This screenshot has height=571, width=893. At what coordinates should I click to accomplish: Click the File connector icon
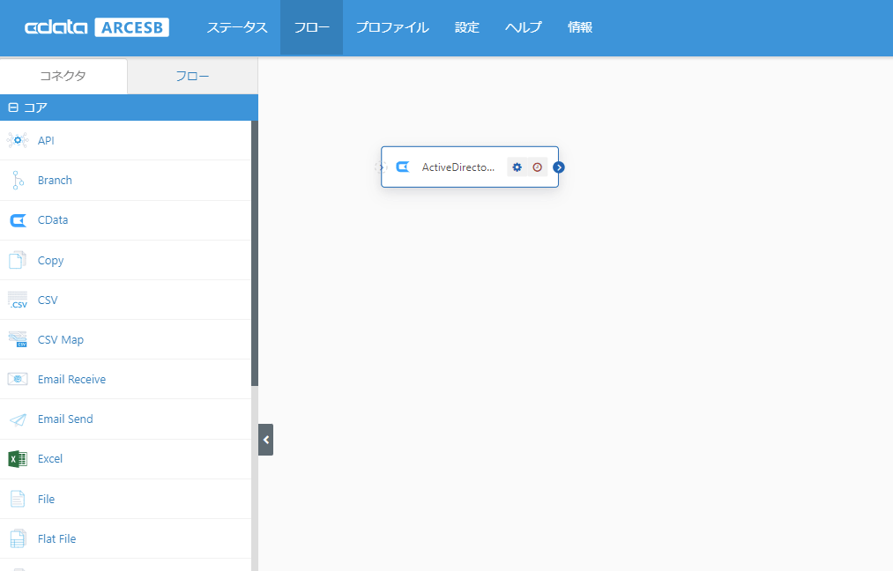click(x=18, y=500)
